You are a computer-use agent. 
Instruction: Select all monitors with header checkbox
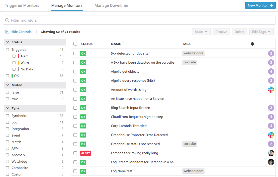[75, 44]
